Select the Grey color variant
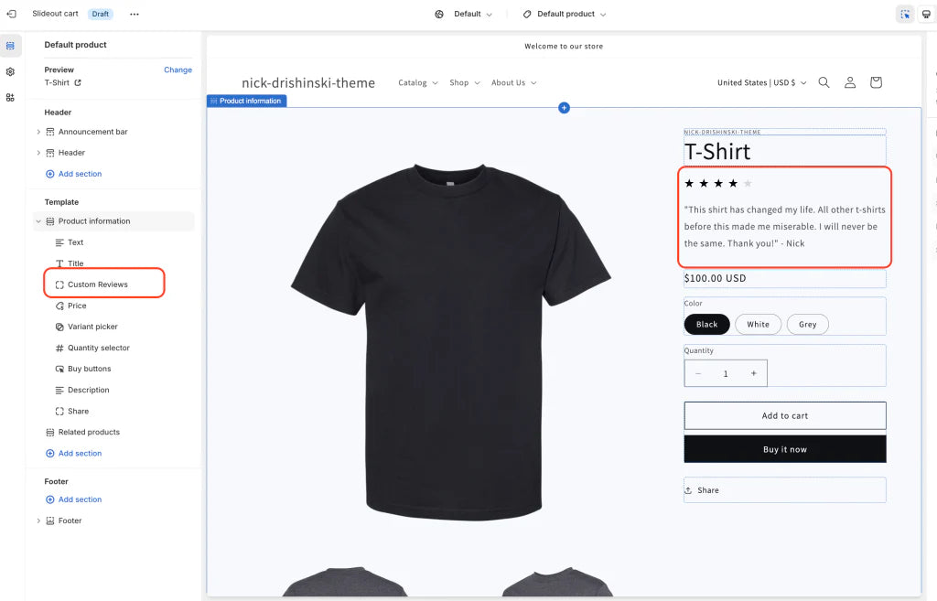The image size is (937, 601). 807,324
